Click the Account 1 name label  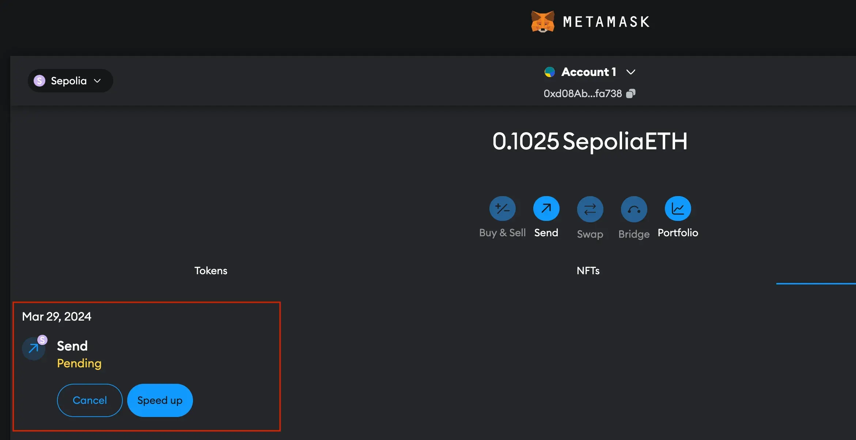tap(589, 72)
